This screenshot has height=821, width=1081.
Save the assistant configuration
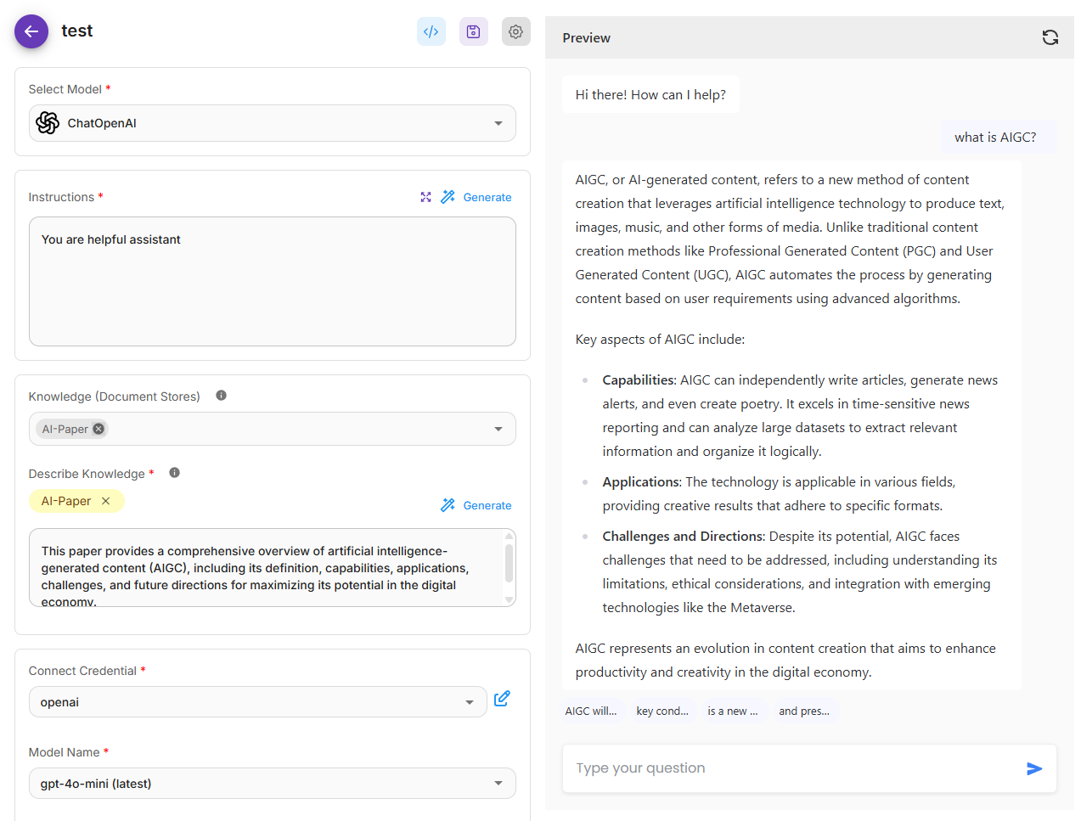pos(473,31)
